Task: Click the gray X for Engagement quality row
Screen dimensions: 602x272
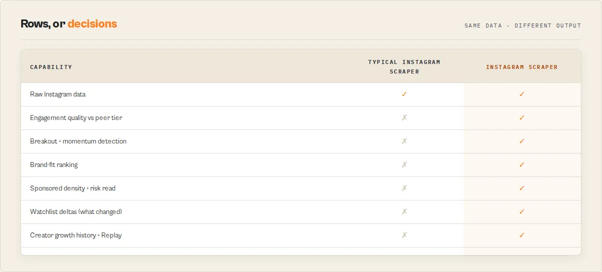Action: [404, 117]
